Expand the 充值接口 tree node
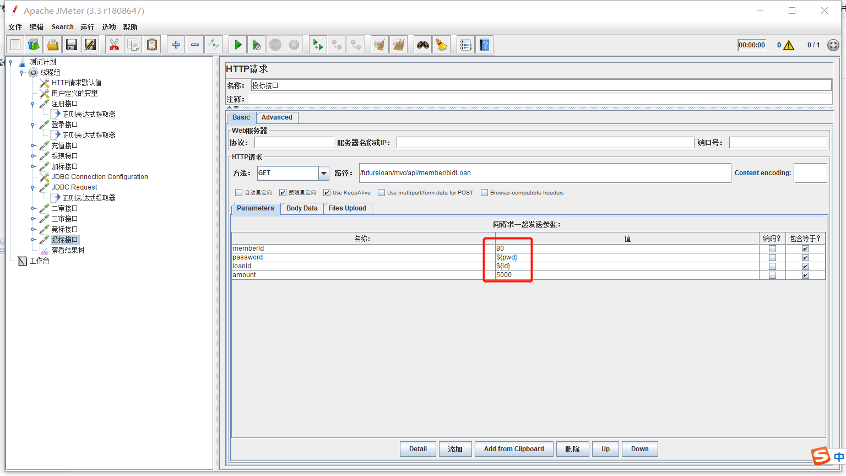The height and width of the screenshot is (476, 846). click(x=32, y=146)
